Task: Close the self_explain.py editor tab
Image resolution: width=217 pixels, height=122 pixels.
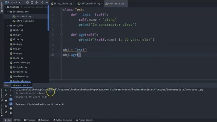Action: coord(102,4)
